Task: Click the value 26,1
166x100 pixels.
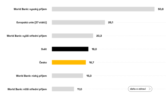Action: (110, 22)
